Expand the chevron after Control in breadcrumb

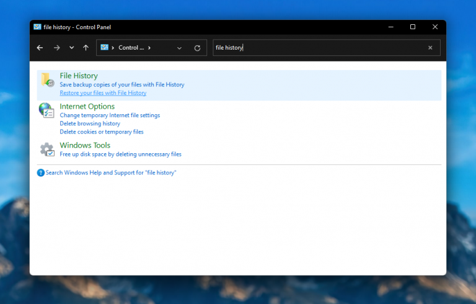click(x=149, y=48)
